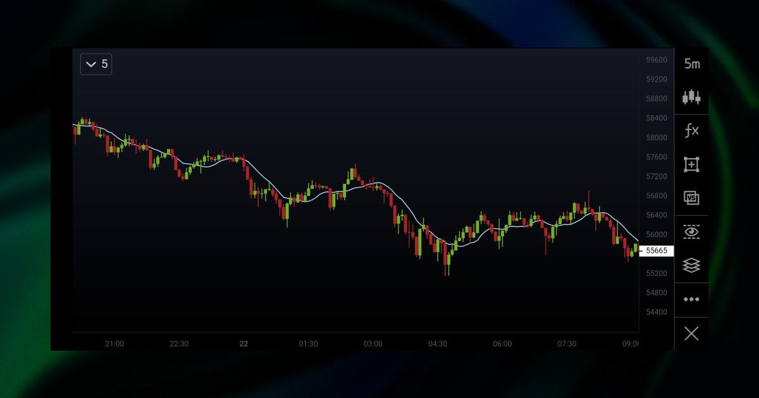Screen dimensions: 759x398
Task: Open the object layers panel
Action: (x=691, y=265)
